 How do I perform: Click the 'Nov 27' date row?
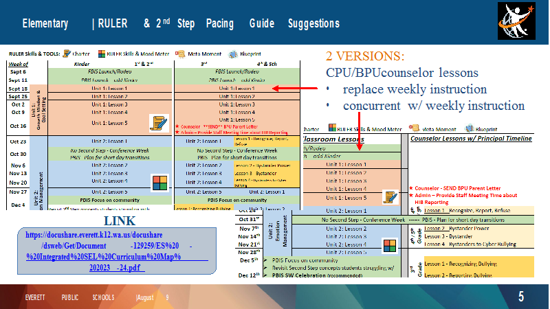18,192
